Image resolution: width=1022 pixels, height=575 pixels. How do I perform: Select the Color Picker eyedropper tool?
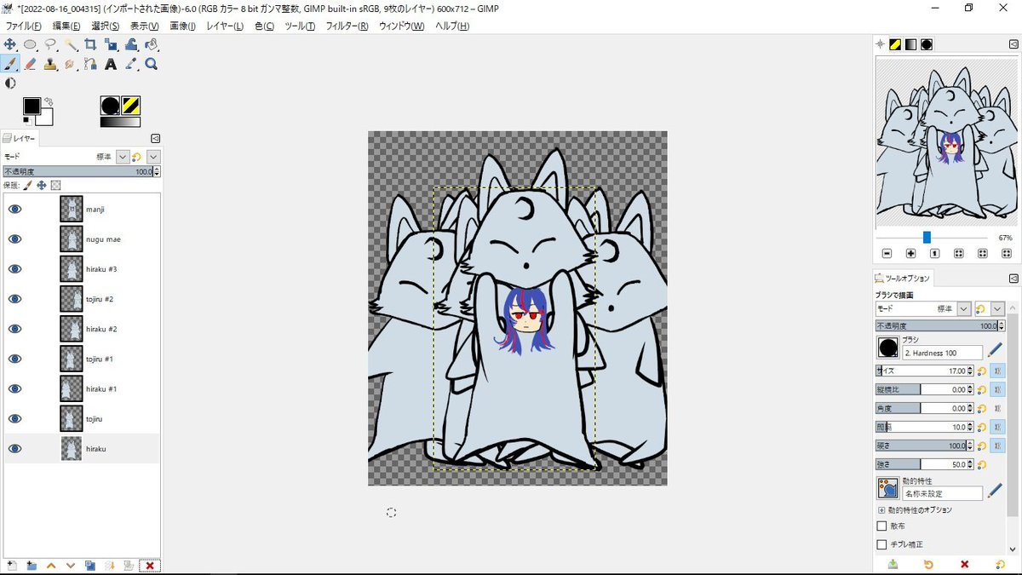click(131, 64)
